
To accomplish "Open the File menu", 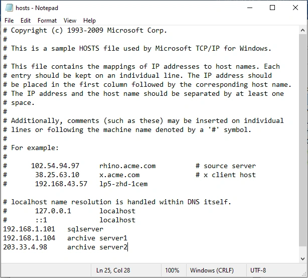I will pos(9,21).
